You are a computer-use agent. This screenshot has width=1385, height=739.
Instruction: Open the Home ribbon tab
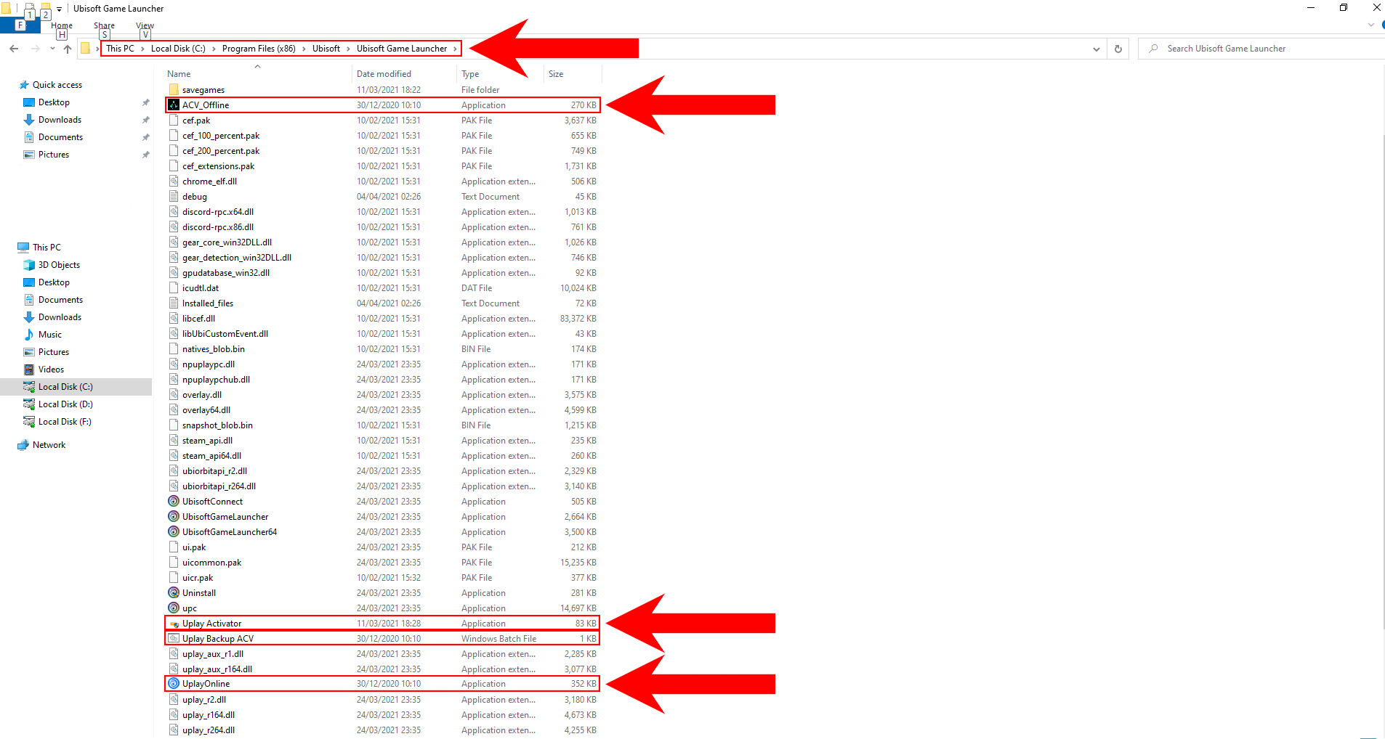point(62,25)
